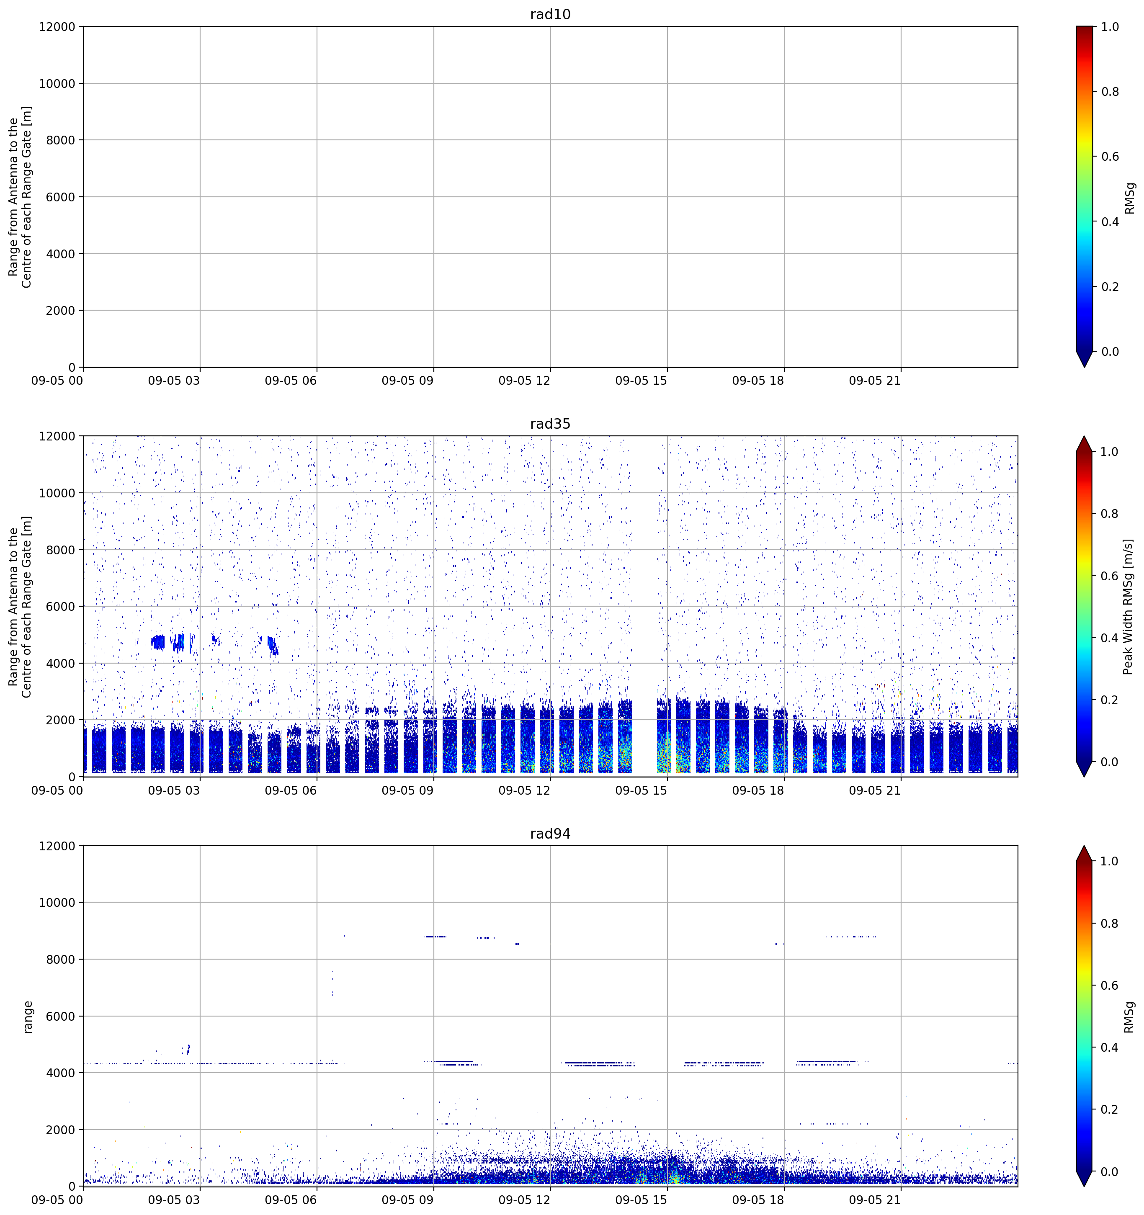1144x1215 pixels.
Task: Click the "12000" y-tick of rad94 plot
Action: pyautogui.click(x=57, y=846)
